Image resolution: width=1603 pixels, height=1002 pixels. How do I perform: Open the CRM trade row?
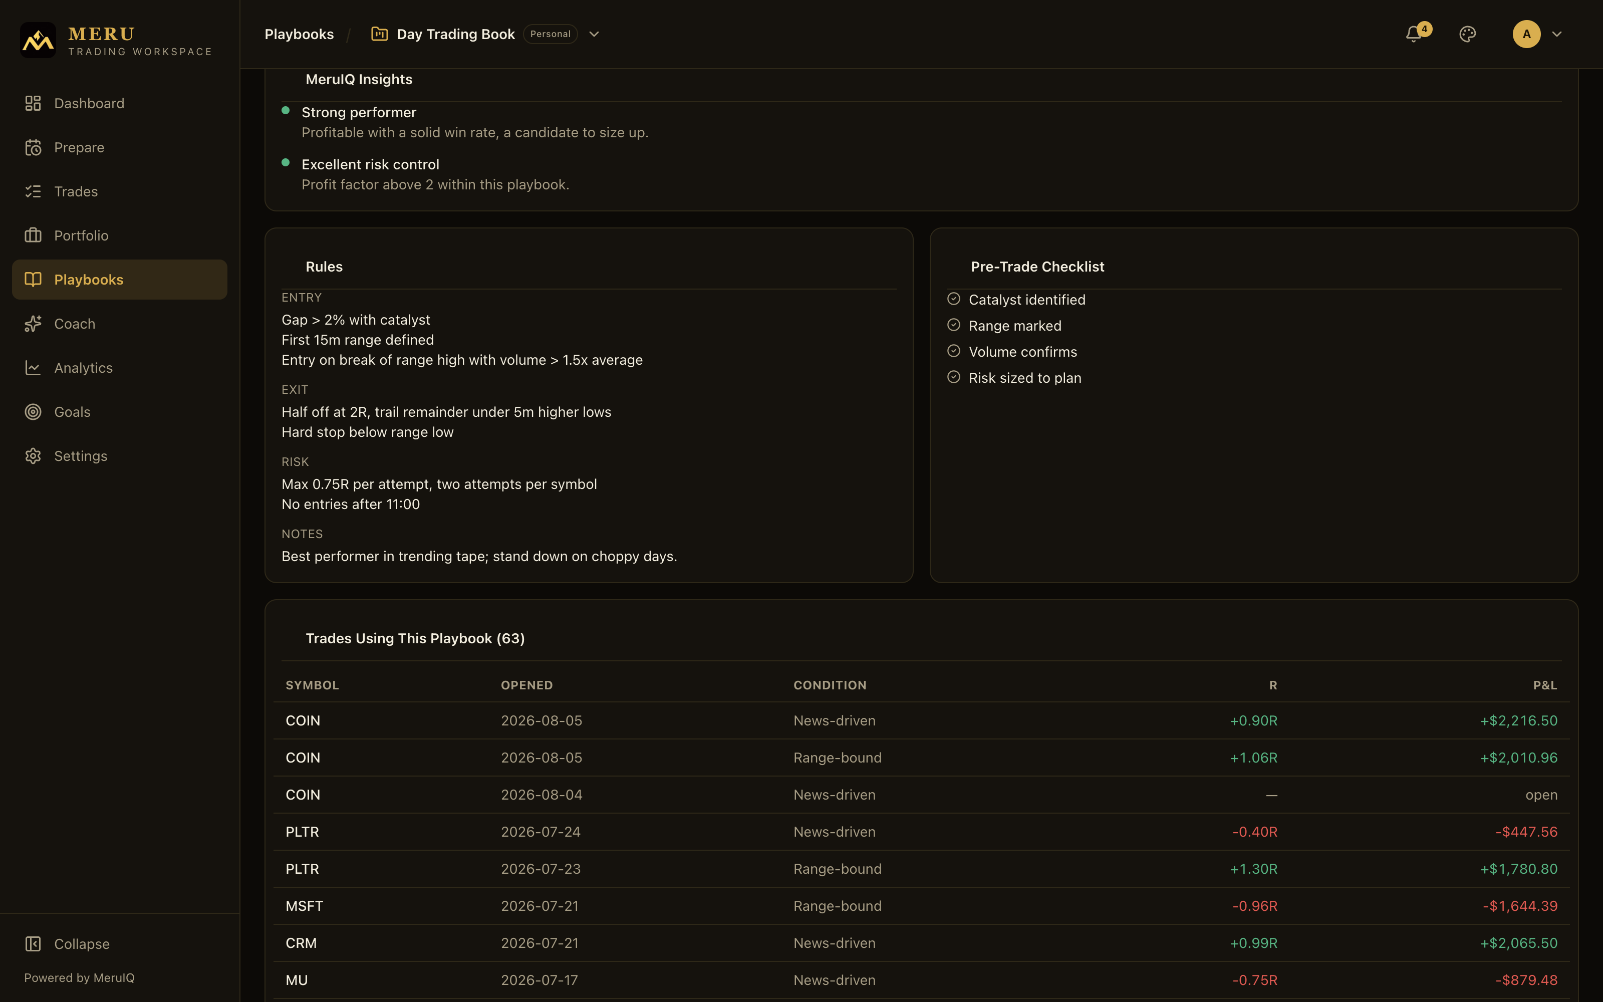coord(921,943)
